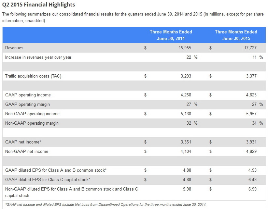Click the Traffic acquisition costs (TAC) label
268x211 pixels.
point(33,76)
